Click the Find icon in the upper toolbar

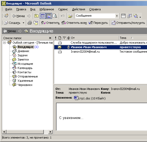[x=136, y=16]
